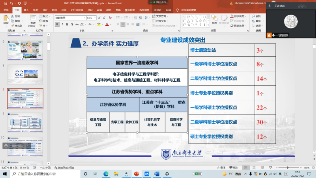Click the Notes (备注) button in status bar
The height and width of the screenshot is (178, 316).
[222, 168]
